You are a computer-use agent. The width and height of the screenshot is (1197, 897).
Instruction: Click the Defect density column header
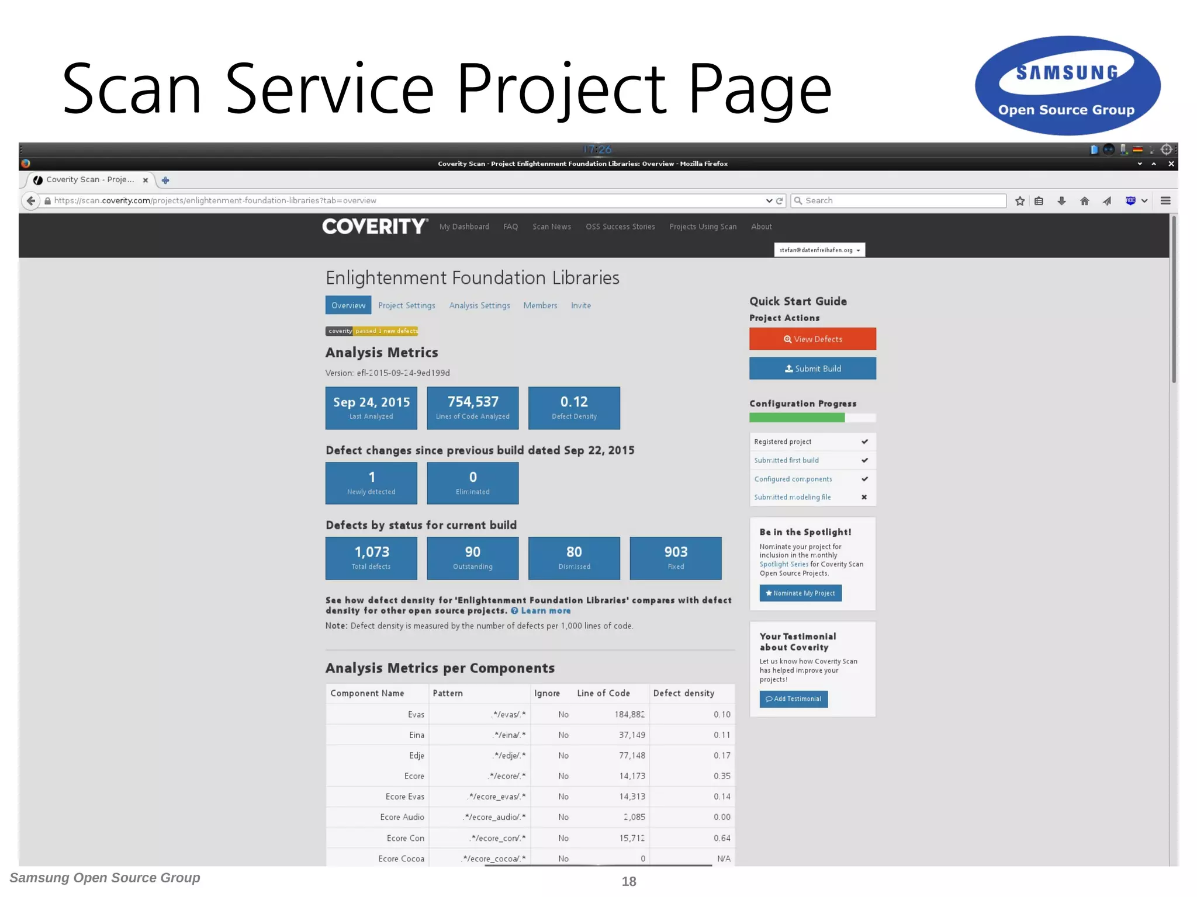pos(684,694)
